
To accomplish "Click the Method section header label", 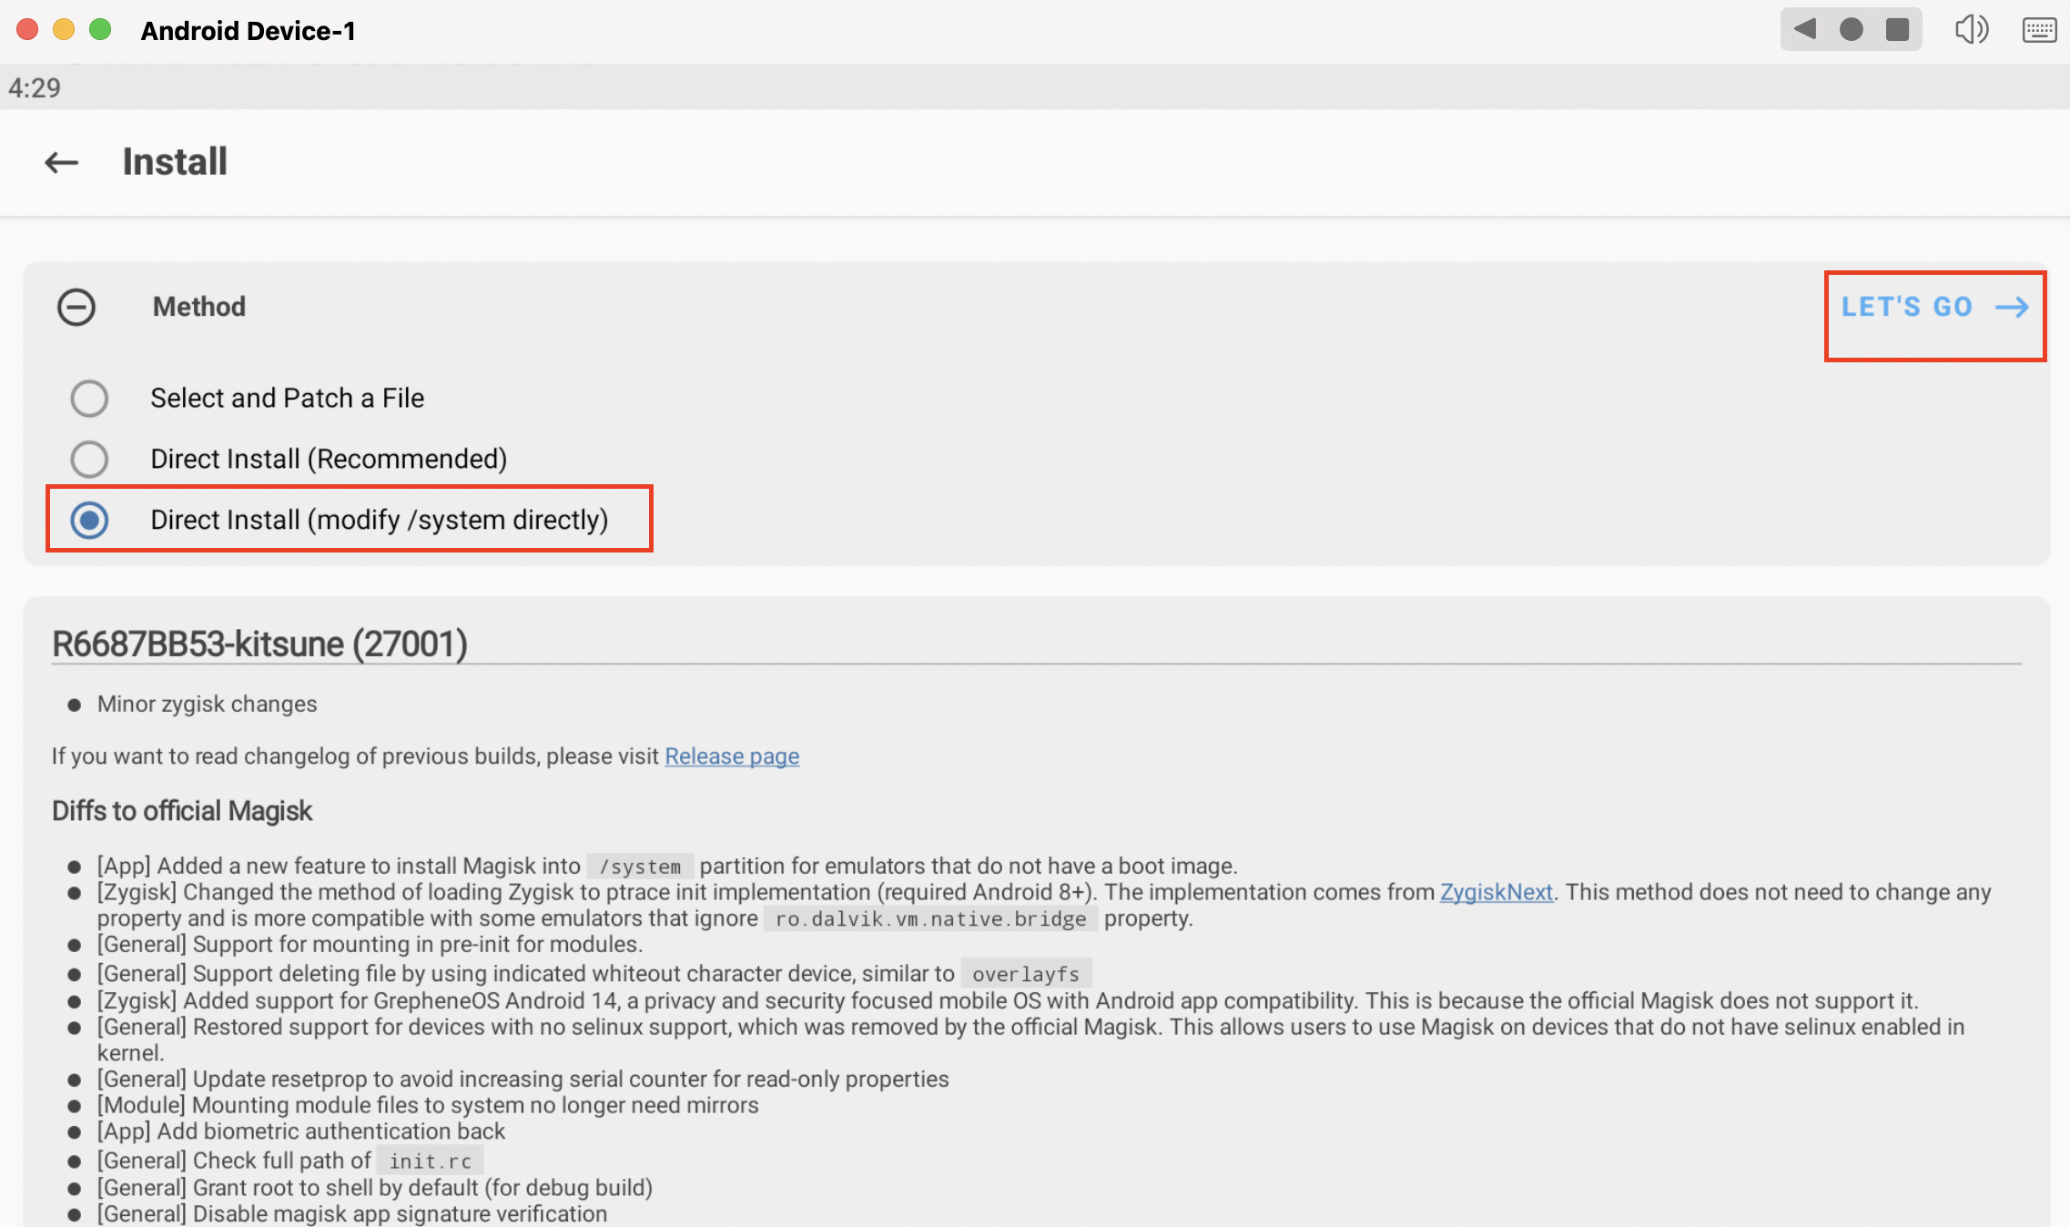I will [199, 308].
